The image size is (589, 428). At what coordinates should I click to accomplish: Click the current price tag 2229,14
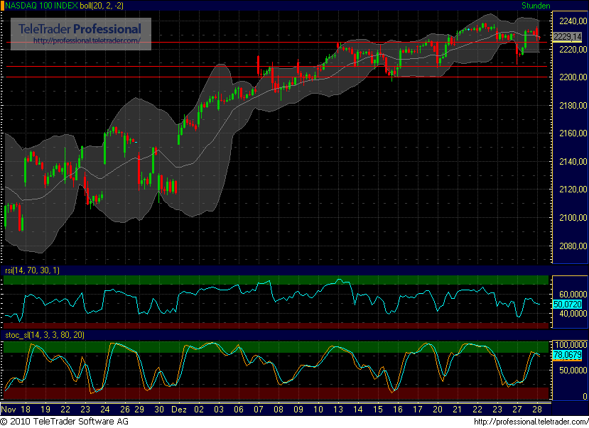(566, 36)
